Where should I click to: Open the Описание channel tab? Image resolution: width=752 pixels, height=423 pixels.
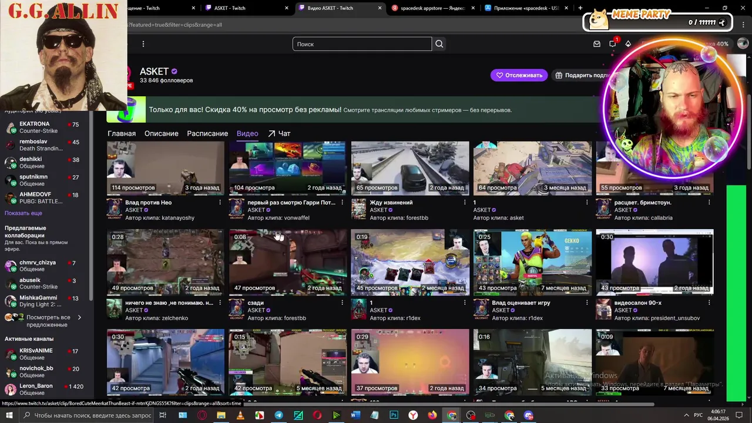pos(161,133)
